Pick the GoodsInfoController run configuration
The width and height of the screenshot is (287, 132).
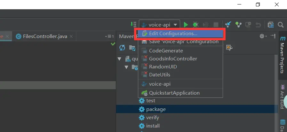(x=180, y=59)
